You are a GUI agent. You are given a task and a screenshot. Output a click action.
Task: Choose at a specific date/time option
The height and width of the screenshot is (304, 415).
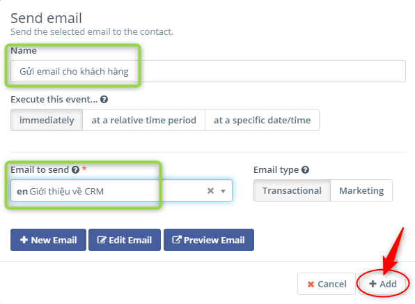click(262, 120)
